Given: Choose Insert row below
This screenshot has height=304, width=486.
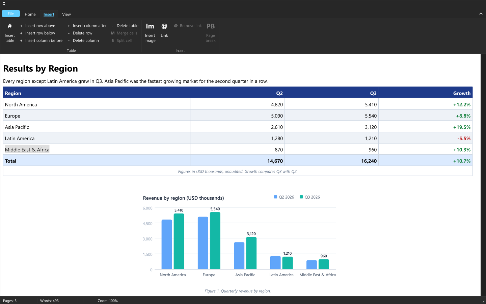Looking at the screenshot, I should [x=37, y=33].
